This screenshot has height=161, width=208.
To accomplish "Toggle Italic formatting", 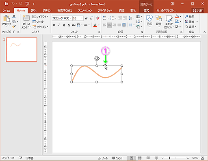I will tap(59, 25).
